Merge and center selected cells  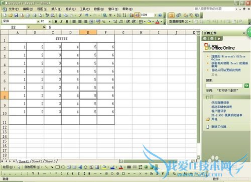point(91,22)
